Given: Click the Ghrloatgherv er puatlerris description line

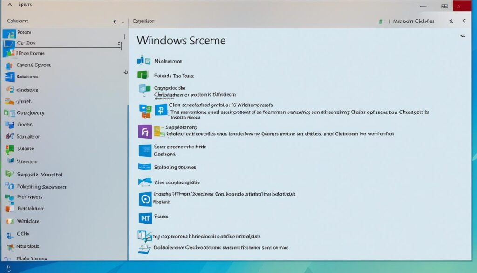Looking at the screenshot, I should pyautogui.click(x=195, y=95).
